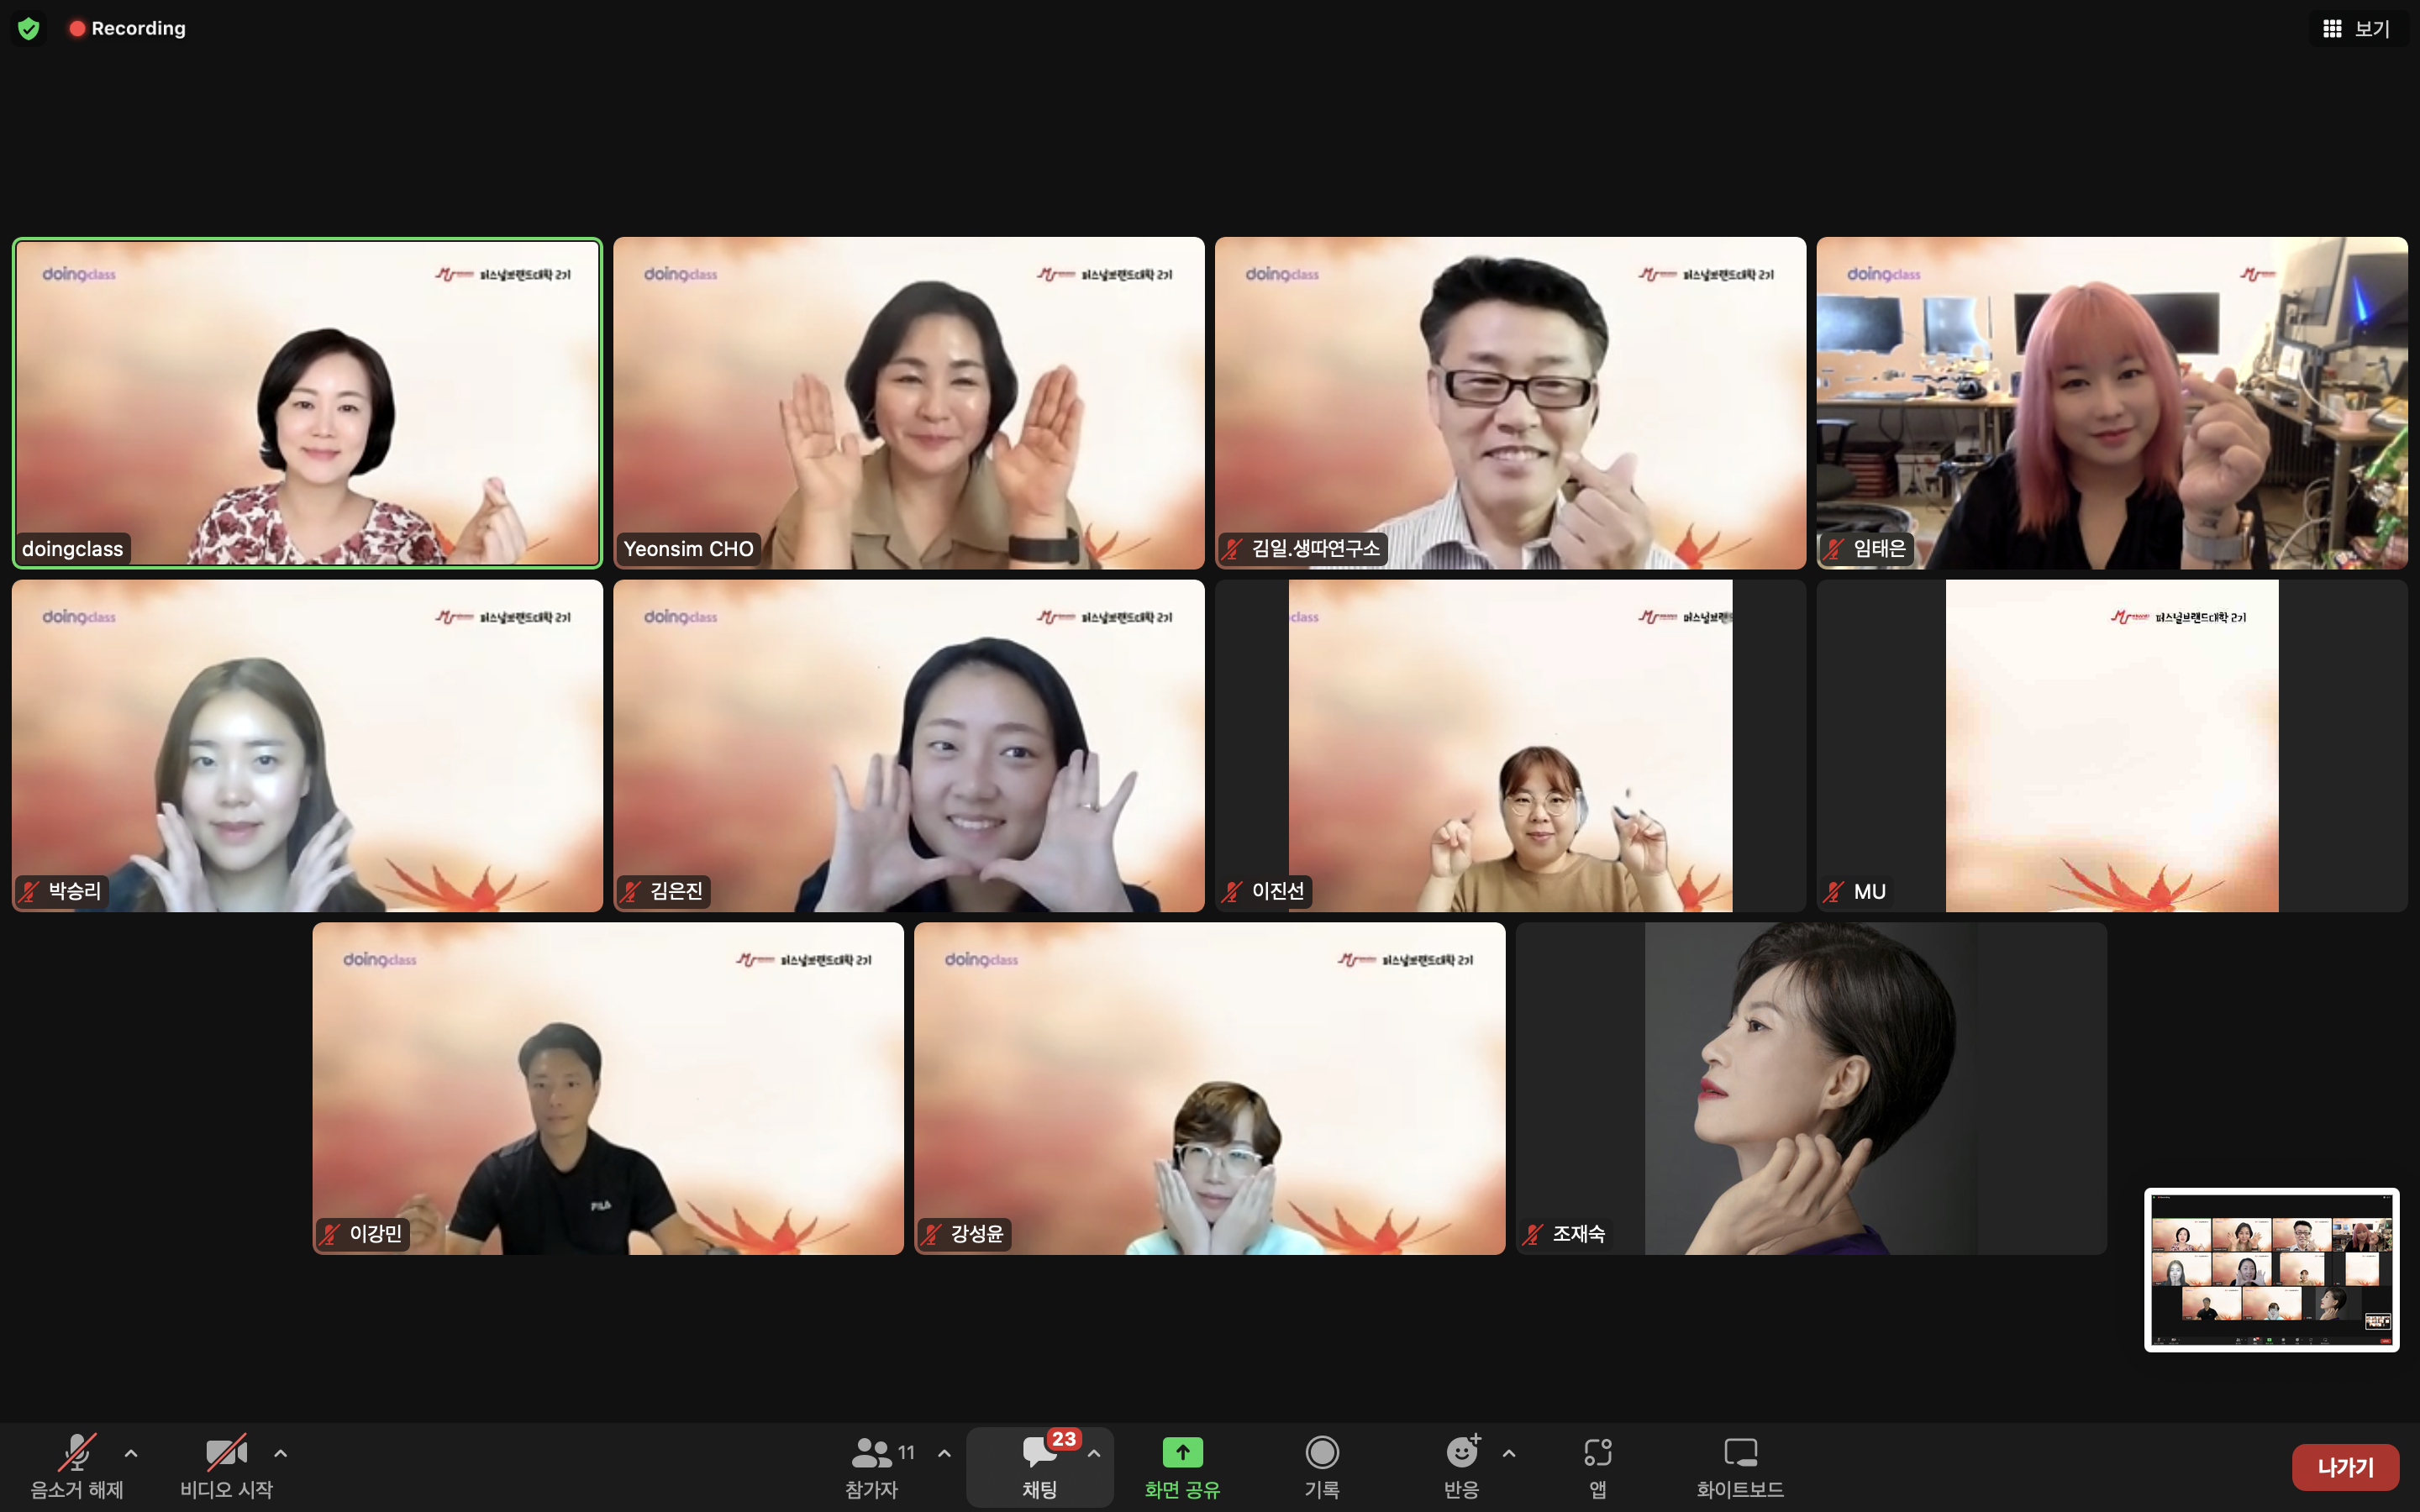Click the green 화면 공유 share screen icon
Screen dimensions: 2420x1512
tap(1182, 1452)
